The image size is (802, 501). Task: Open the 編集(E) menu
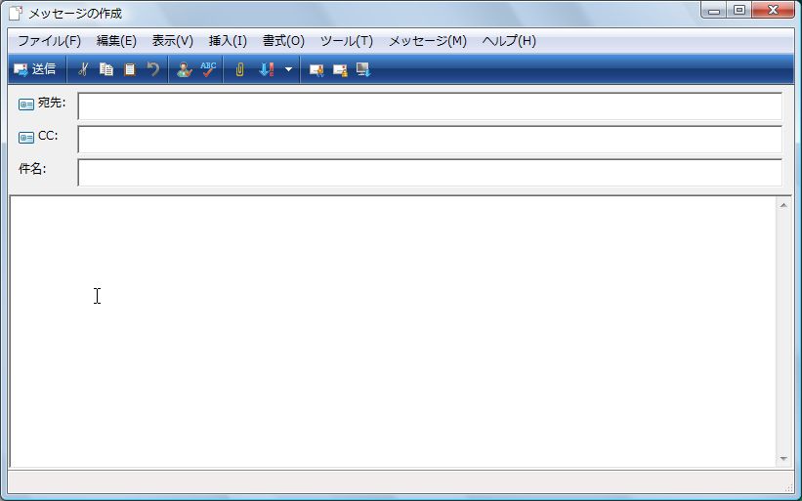point(116,41)
